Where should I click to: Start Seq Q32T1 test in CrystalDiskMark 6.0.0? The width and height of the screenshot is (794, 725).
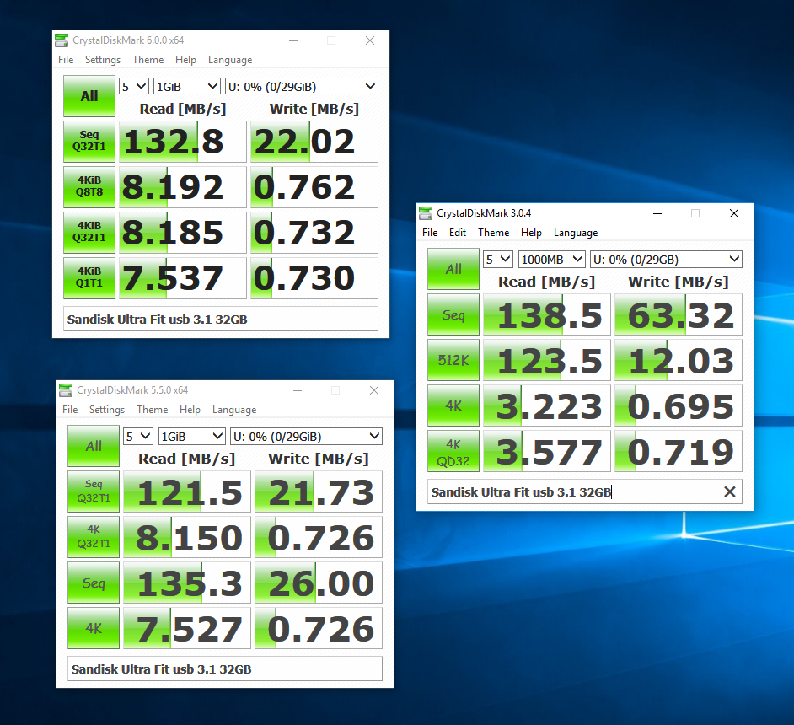point(89,142)
